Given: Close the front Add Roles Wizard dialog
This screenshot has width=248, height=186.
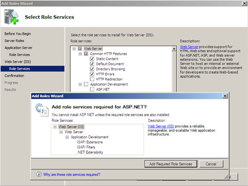Looking at the screenshot, I should point(225,96).
